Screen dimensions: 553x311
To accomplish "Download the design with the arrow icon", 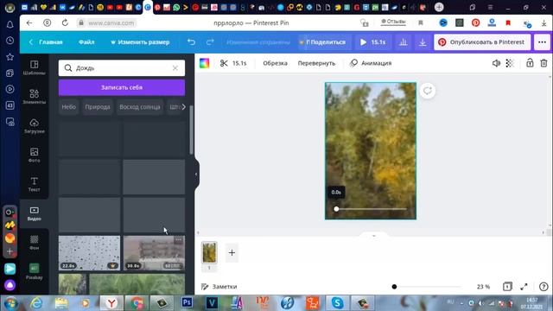I will pos(423,42).
